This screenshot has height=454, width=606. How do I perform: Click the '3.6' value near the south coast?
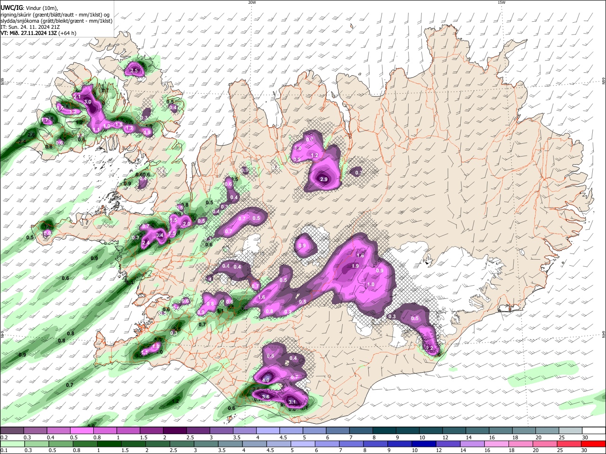pos(266,397)
